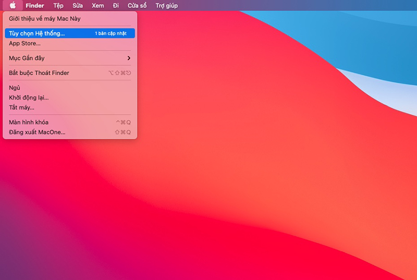This screenshot has height=280, width=417.
Task: Expand the Mục Gần đây submenu
Action: click(x=70, y=58)
